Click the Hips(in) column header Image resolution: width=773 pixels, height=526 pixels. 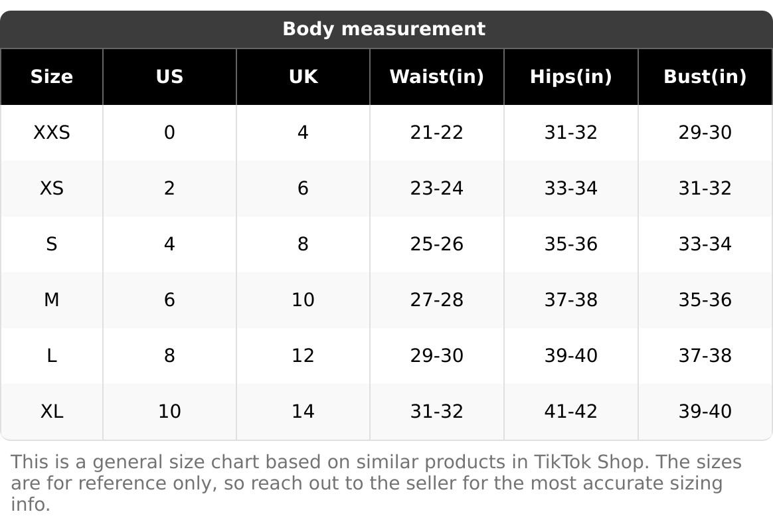tap(570, 77)
